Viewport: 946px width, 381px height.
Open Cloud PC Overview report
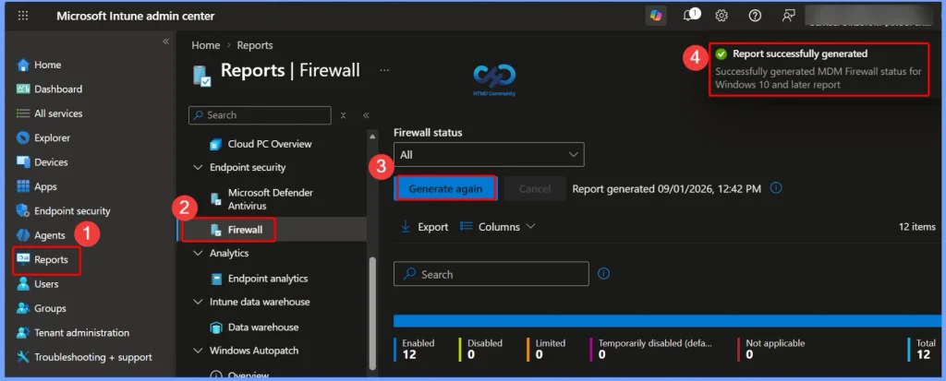270,144
